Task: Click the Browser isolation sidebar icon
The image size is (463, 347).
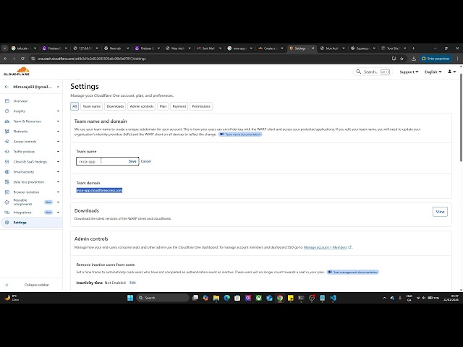Action: pyautogui.click(x=7, y=192)
